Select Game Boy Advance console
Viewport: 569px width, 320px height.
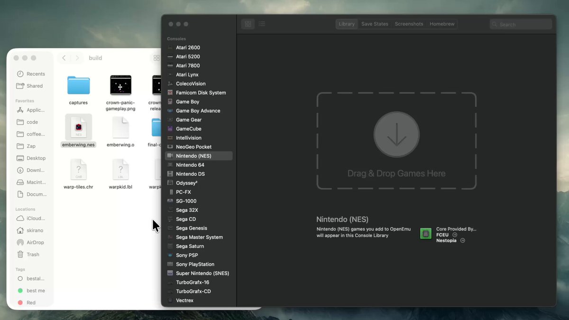point(198,110)
